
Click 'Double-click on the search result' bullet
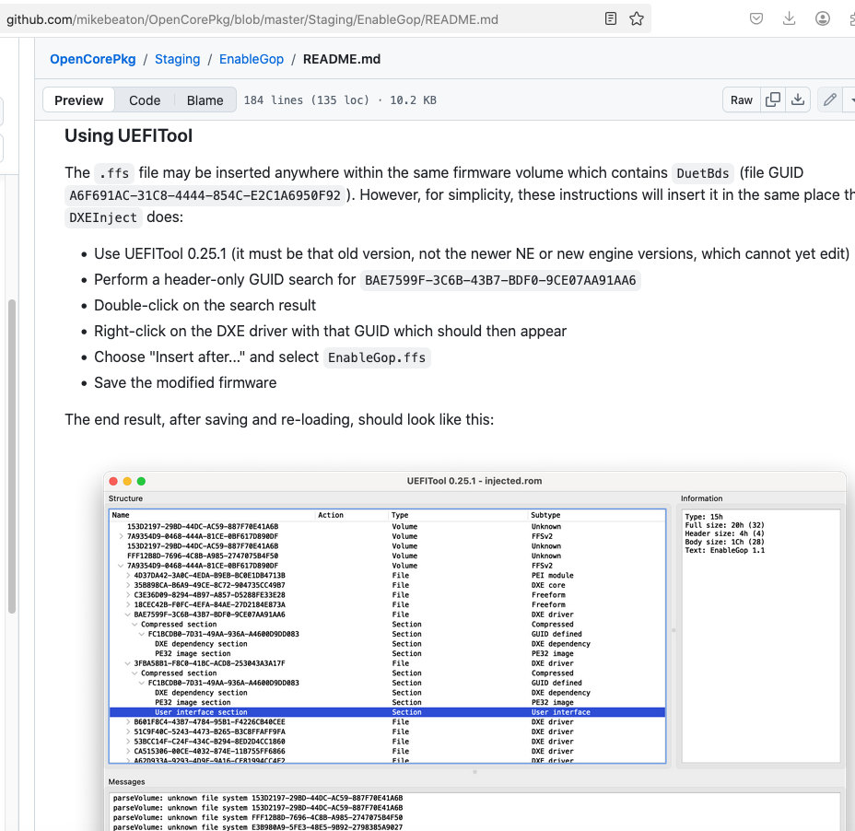[205, 305]
